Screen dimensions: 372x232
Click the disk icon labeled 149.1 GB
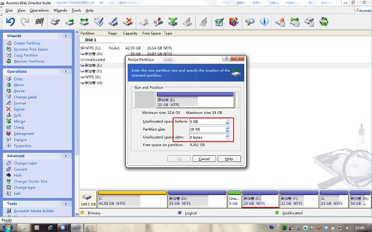[x=87, y=199]
